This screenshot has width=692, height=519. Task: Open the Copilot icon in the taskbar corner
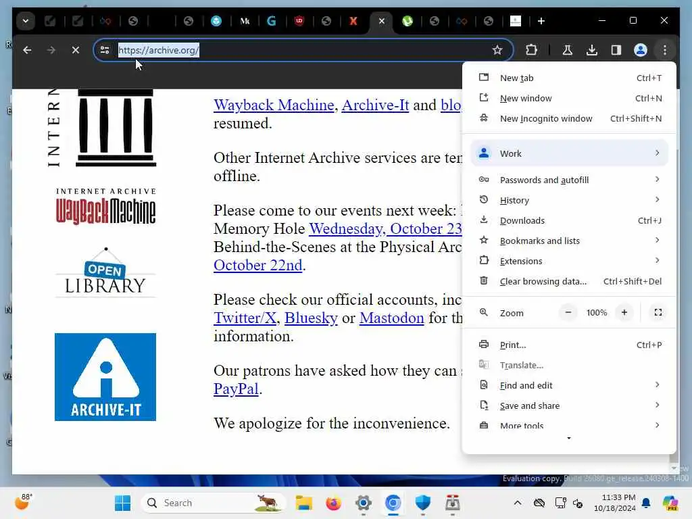pos(670,503)
